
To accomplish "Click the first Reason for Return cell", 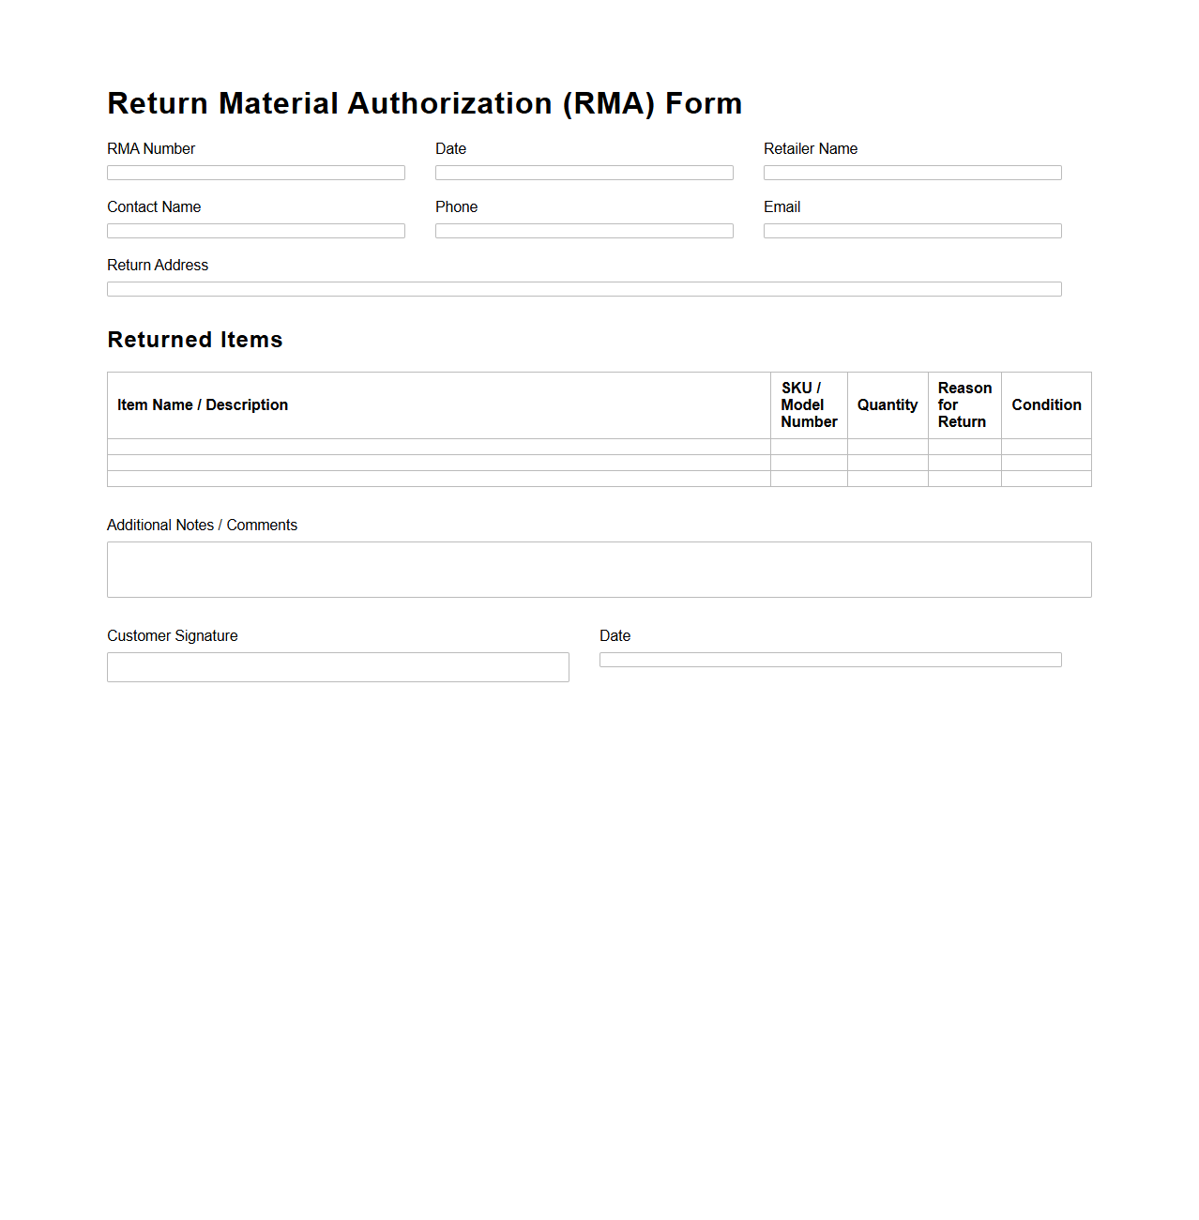I will click(x=964, y=447).
